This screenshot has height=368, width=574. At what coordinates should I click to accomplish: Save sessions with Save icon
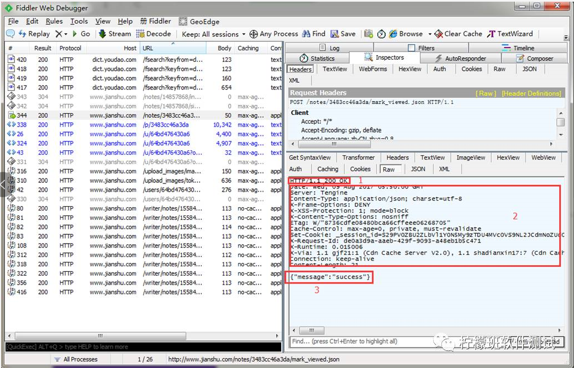343,34
